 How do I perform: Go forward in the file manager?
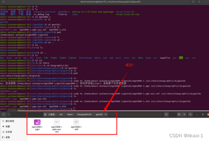pyautogui.click(x=9, y=114)
